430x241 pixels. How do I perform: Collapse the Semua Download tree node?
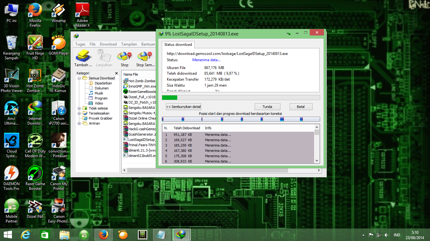coord(79,78)
